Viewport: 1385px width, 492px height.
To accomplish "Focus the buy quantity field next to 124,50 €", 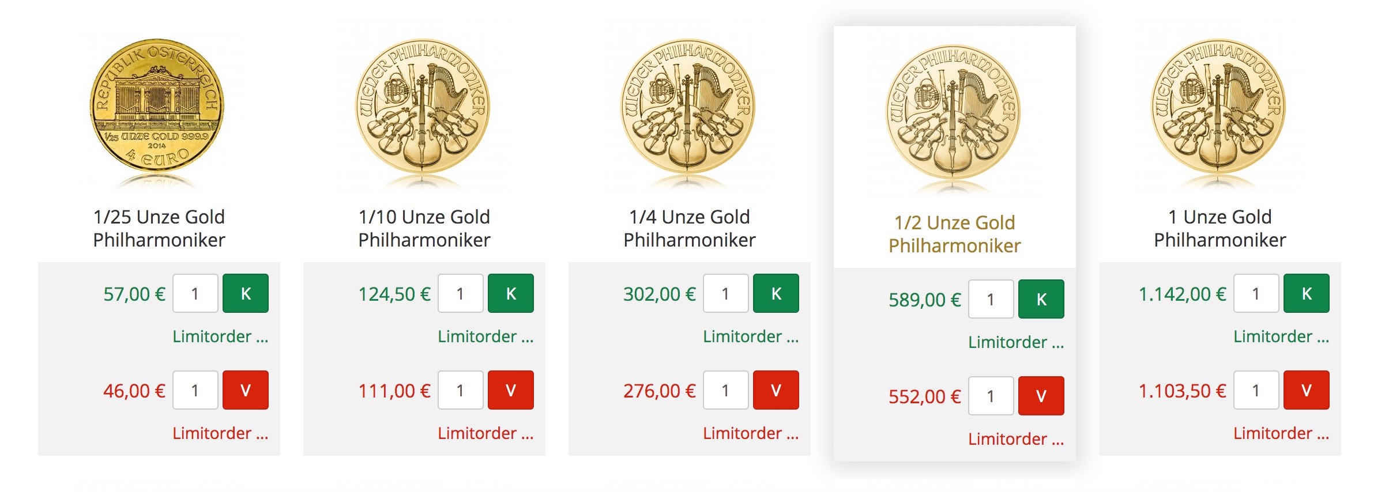I will point(461,293).
